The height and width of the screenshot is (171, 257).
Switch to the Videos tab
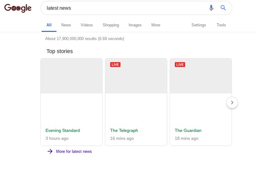[x=87, y=25]
